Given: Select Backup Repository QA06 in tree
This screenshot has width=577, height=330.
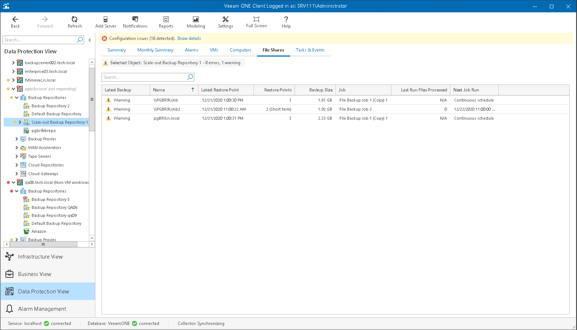Looking at the screenshot, I should (54, 207).
